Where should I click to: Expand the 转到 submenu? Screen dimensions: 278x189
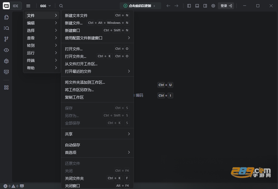[x=42, y=45]
